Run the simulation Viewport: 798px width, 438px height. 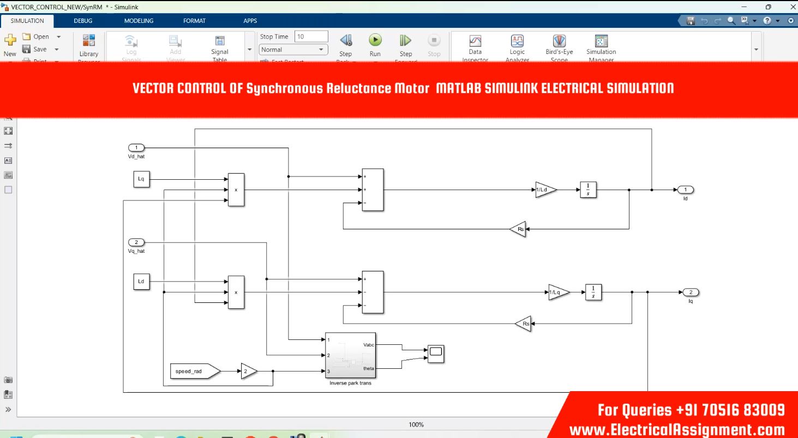(x=375, y=41)
